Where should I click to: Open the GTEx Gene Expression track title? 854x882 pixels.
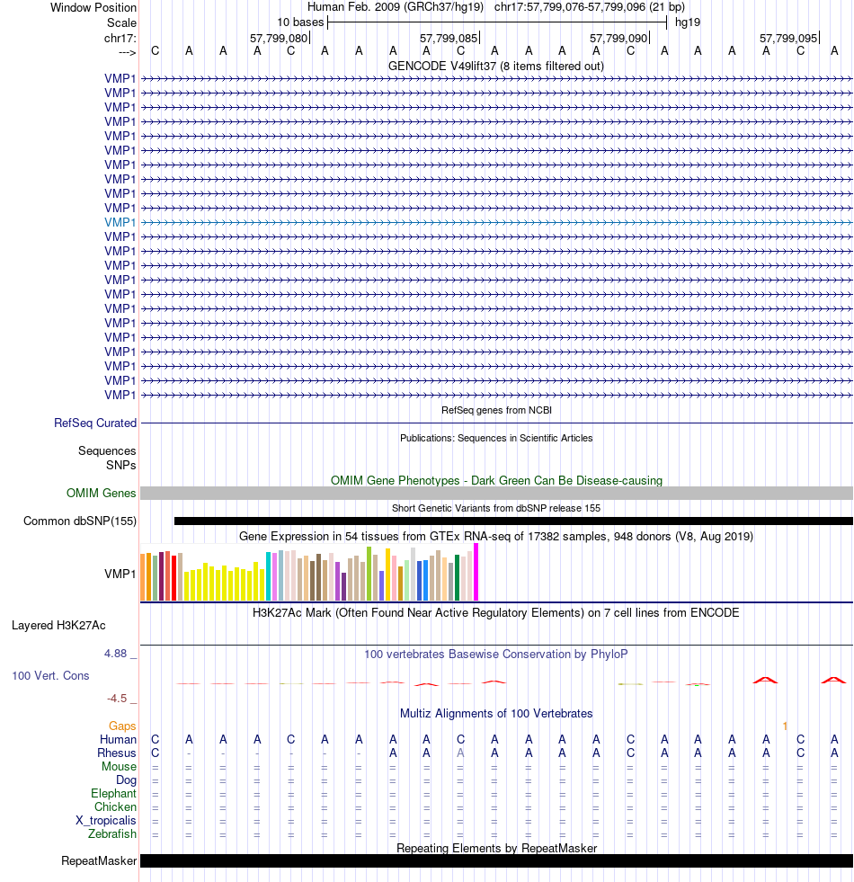[x=496, y=536]
